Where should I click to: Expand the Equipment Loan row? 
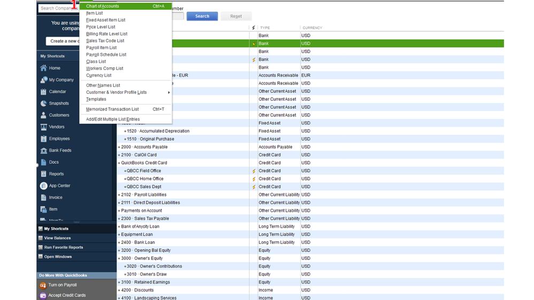pyautogui.click(x=119, y=235)
